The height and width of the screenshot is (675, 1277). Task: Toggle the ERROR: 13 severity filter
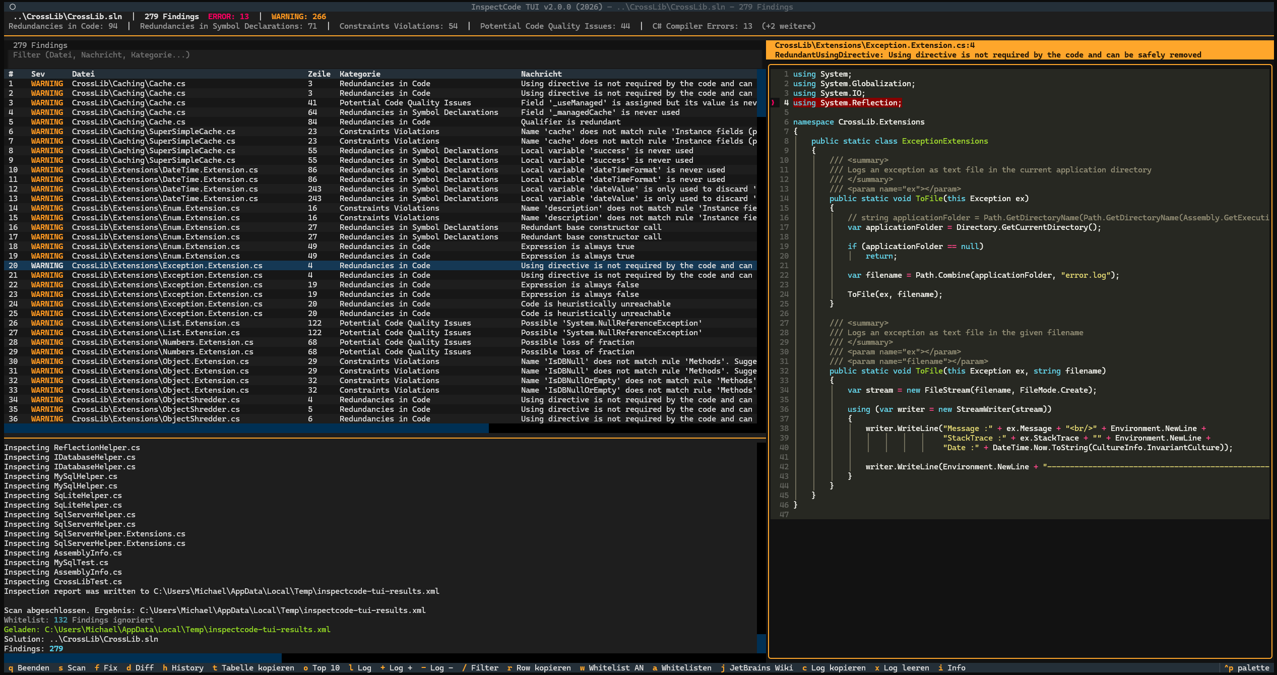tap(229, 16)
